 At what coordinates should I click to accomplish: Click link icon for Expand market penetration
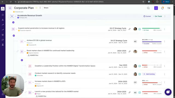(x=130, y=29)
